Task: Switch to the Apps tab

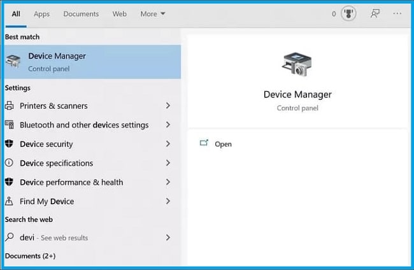Action: pyautogui.click(x=41, y=14)
